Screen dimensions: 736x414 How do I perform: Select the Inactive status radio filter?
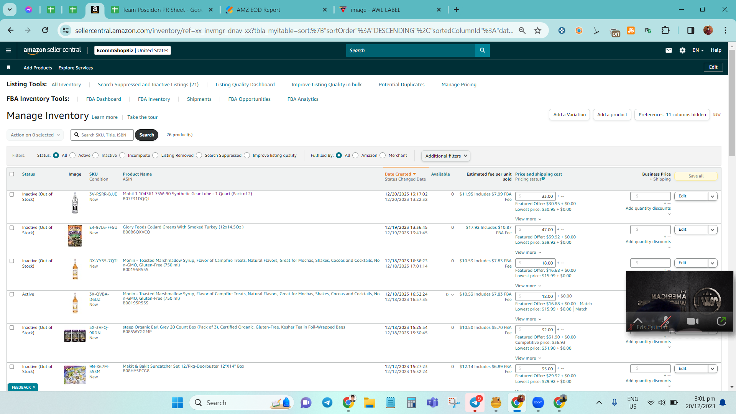pos(95,155)
